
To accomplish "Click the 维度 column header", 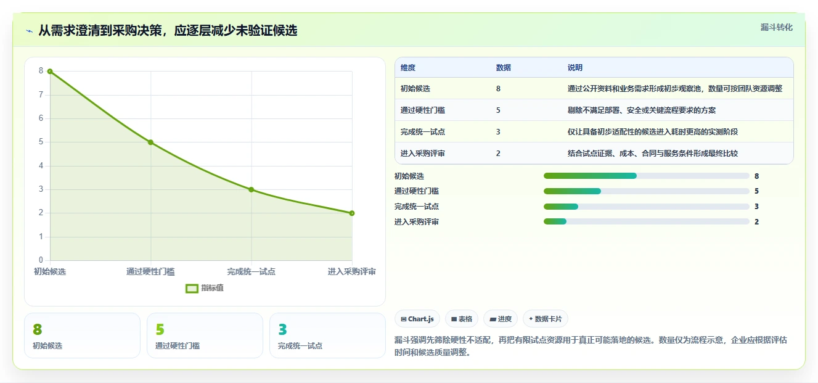I will pos(407,68).
